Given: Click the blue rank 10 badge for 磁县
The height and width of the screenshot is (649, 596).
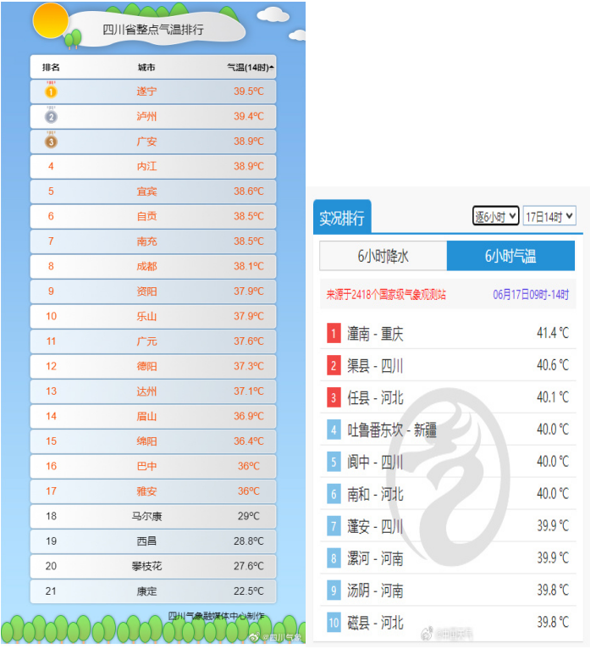Looking at the screenshot, I should pyautogui.click(x=334, y=623).
